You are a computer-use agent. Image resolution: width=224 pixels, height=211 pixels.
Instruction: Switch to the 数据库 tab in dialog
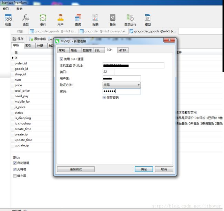(87, 50)
